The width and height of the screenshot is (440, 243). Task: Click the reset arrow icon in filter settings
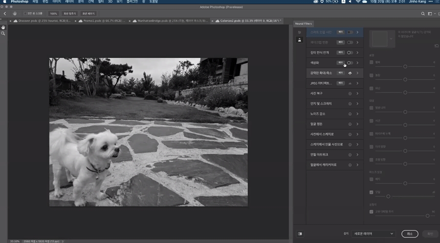coord(437,45)
